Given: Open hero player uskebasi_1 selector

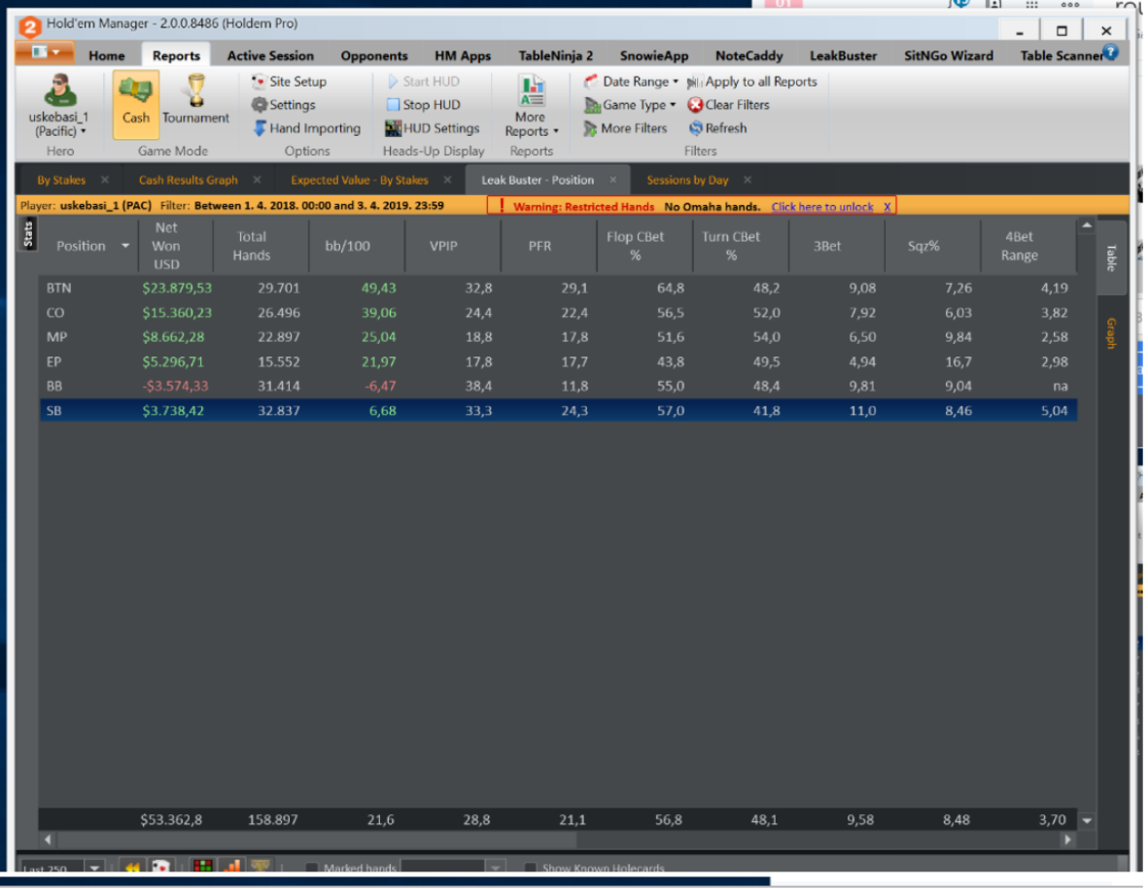Looking at the screenshot, I should 59,106.
